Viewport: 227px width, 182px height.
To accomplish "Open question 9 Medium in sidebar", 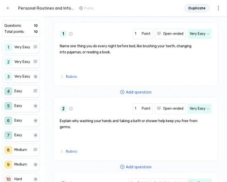I will (x=21, y=164).
